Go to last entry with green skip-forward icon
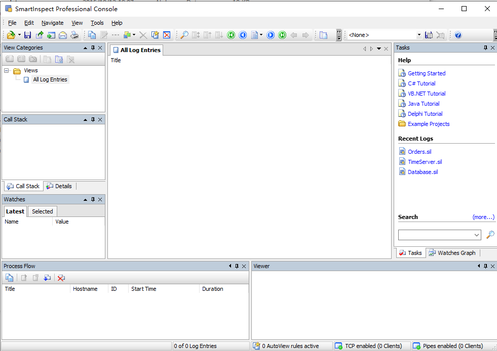 point(282,35)
